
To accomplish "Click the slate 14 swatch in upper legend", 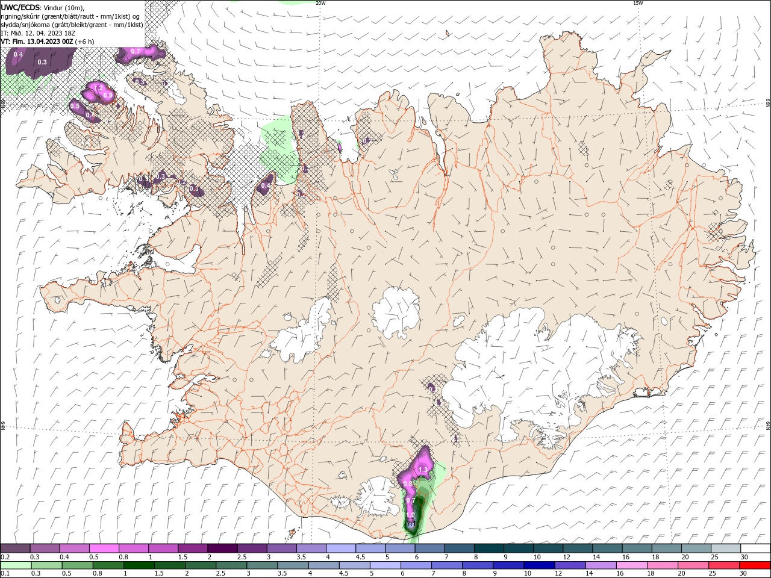I will pos(607,548).
